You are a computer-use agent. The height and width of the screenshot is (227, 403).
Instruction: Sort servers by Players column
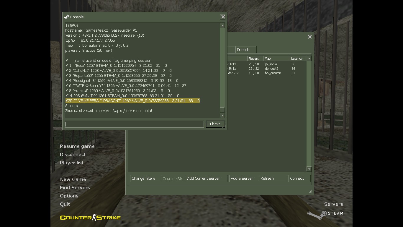[255, 59]
